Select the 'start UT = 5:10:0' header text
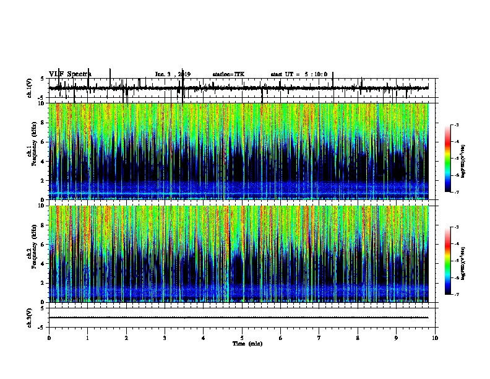The height and width of the screenshot is (379, 490). point(299,74)
